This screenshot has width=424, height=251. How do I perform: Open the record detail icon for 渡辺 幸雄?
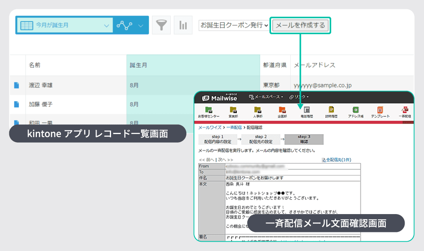(16, 84)
